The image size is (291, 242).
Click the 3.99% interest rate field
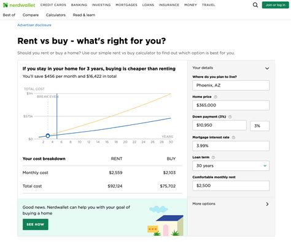pyautogui.click(x=231, y=146)
